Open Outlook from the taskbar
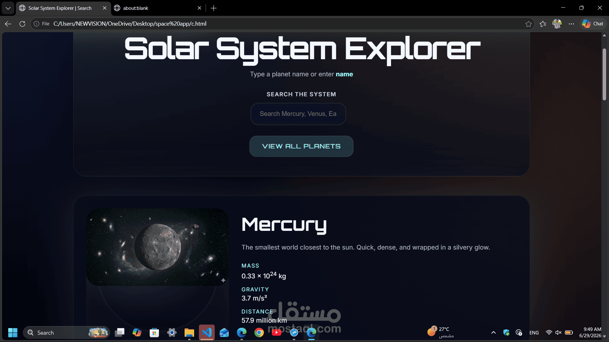The width and height of the screenshot is (609, 342). pyautogui.click(x=224, y=332)
